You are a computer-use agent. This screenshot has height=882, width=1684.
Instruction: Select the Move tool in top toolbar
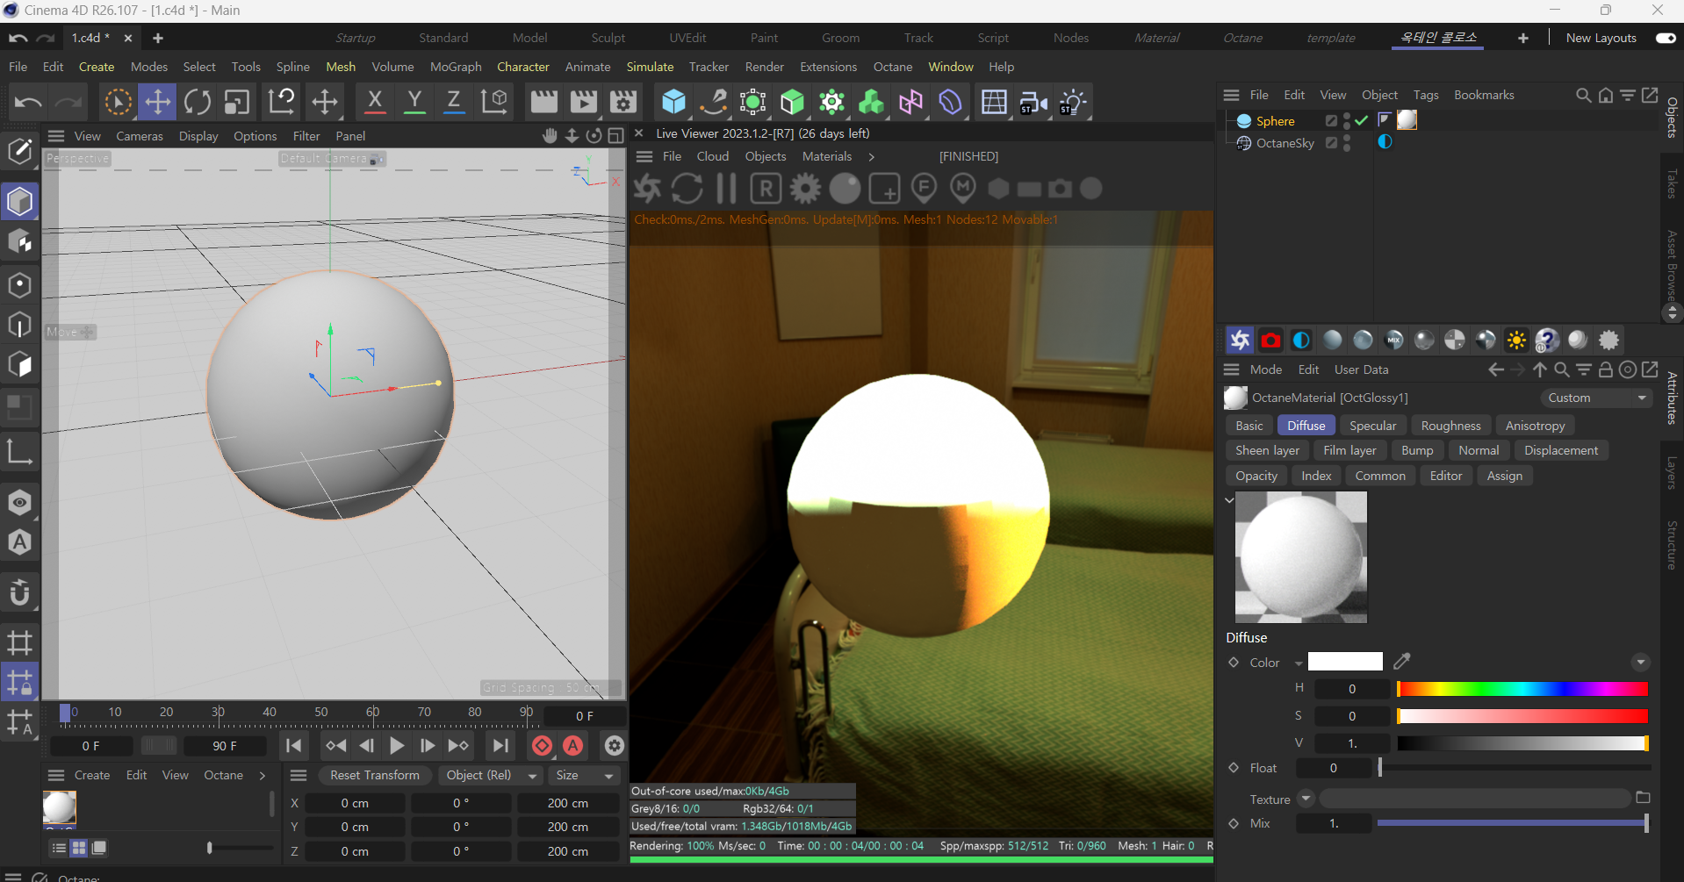(x=157, y=102)
